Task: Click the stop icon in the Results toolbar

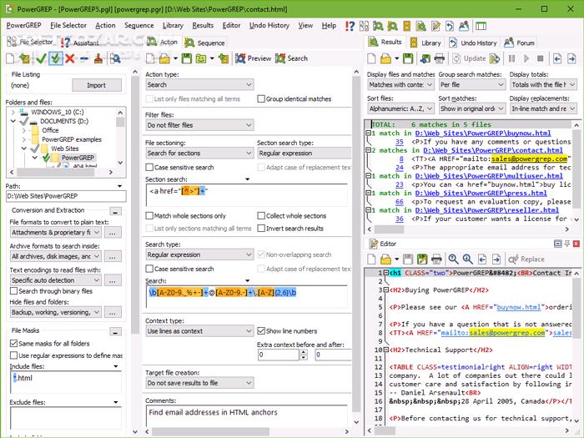Action: click(540, 58)
